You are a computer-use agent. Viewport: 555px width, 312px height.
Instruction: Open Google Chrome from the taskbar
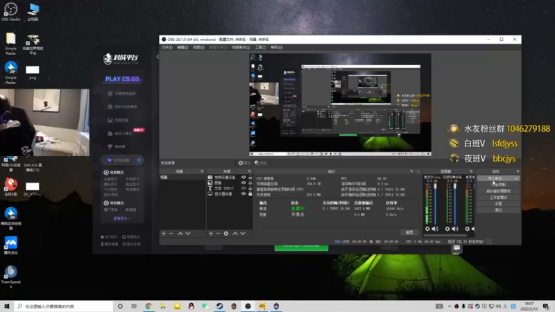pos(148,306)
